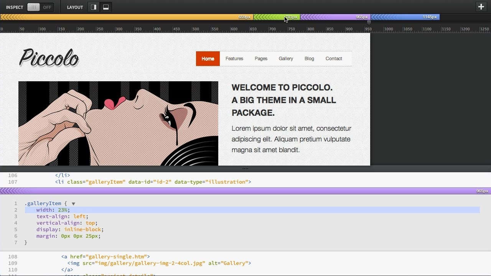Select the vertical split layout icon
The height and width of the screenshot is (276, 491).
[x=94, y=7]
